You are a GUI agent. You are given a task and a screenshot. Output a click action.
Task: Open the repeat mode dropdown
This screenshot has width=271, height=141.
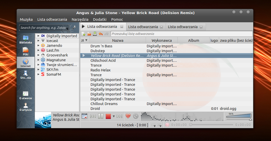(153, 125)
